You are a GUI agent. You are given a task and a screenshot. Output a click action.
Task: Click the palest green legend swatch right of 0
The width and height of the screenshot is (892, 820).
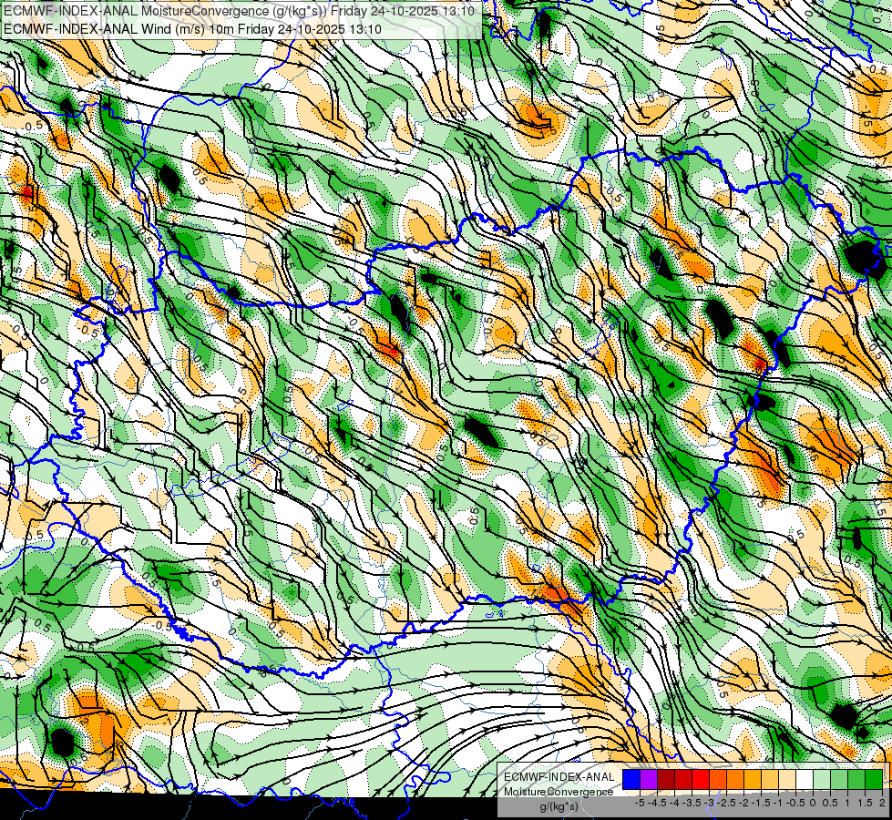coord(822,779)
